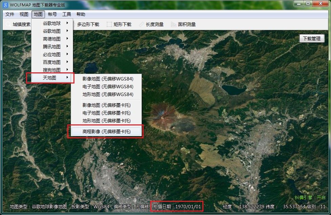Screen dimensions: 331x215
Task: Open the 文件 menu
Action: coord(10,14)
